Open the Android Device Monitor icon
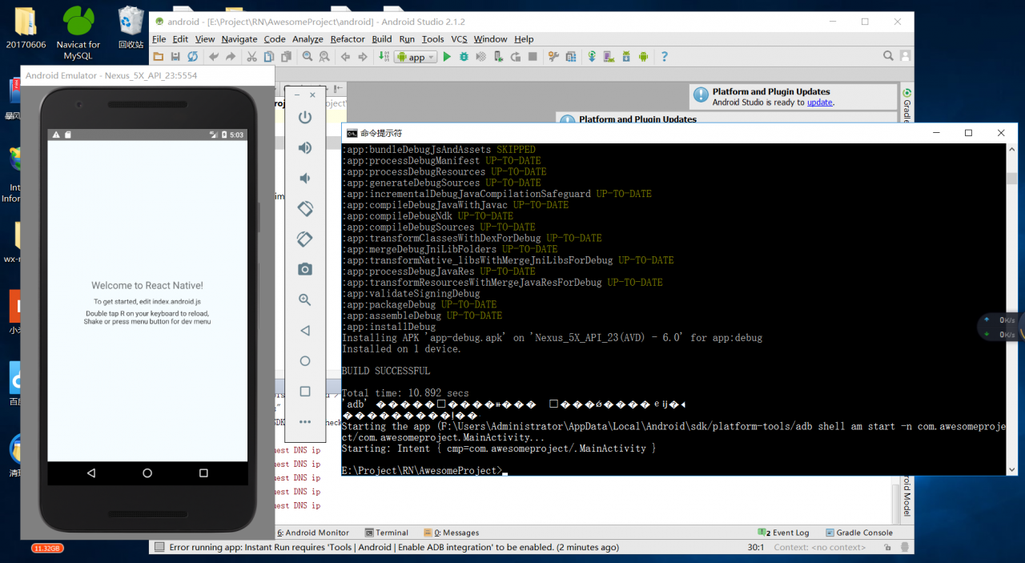1025x563 pixels. [643, 57]
